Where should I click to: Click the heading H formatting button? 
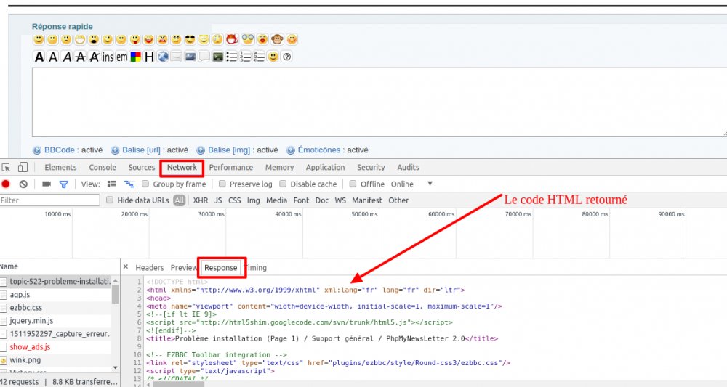pyautogui.click(x=149, y=57)
